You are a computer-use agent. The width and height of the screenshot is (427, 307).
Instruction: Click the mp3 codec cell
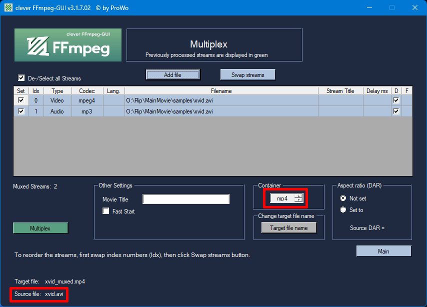click(x=87, y=111)
